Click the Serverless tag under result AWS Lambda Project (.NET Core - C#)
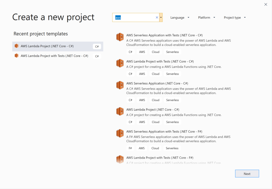272x189 pixels. click(173, 122)
